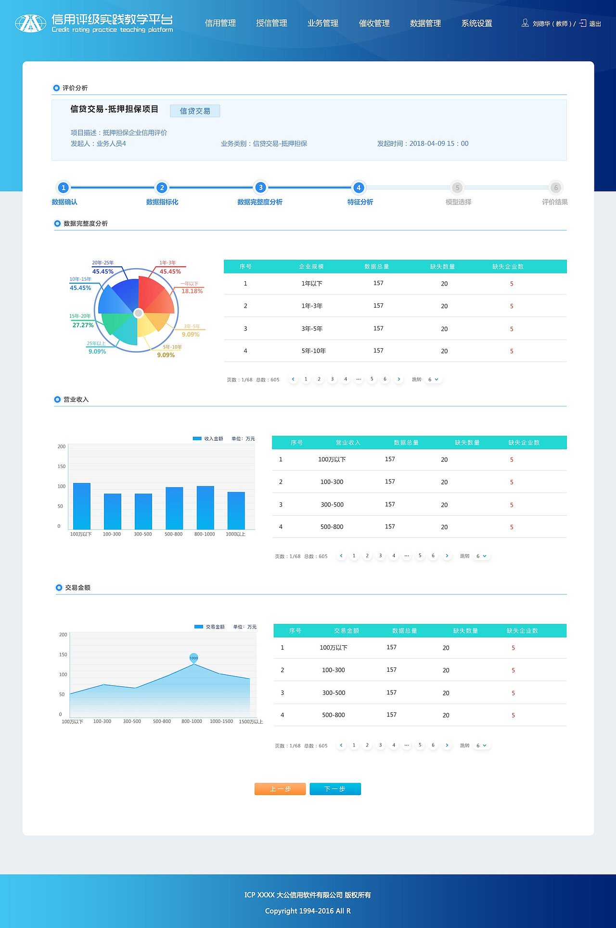This screenshot has width=616, height=928.
Task: Click the 100万以下 bar in revenue chart
Action: coord(82,506)
